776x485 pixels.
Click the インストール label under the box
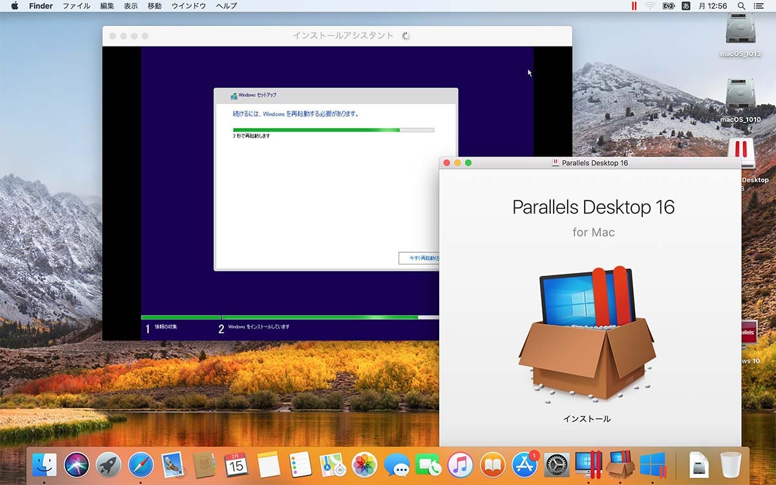point(587,419)
